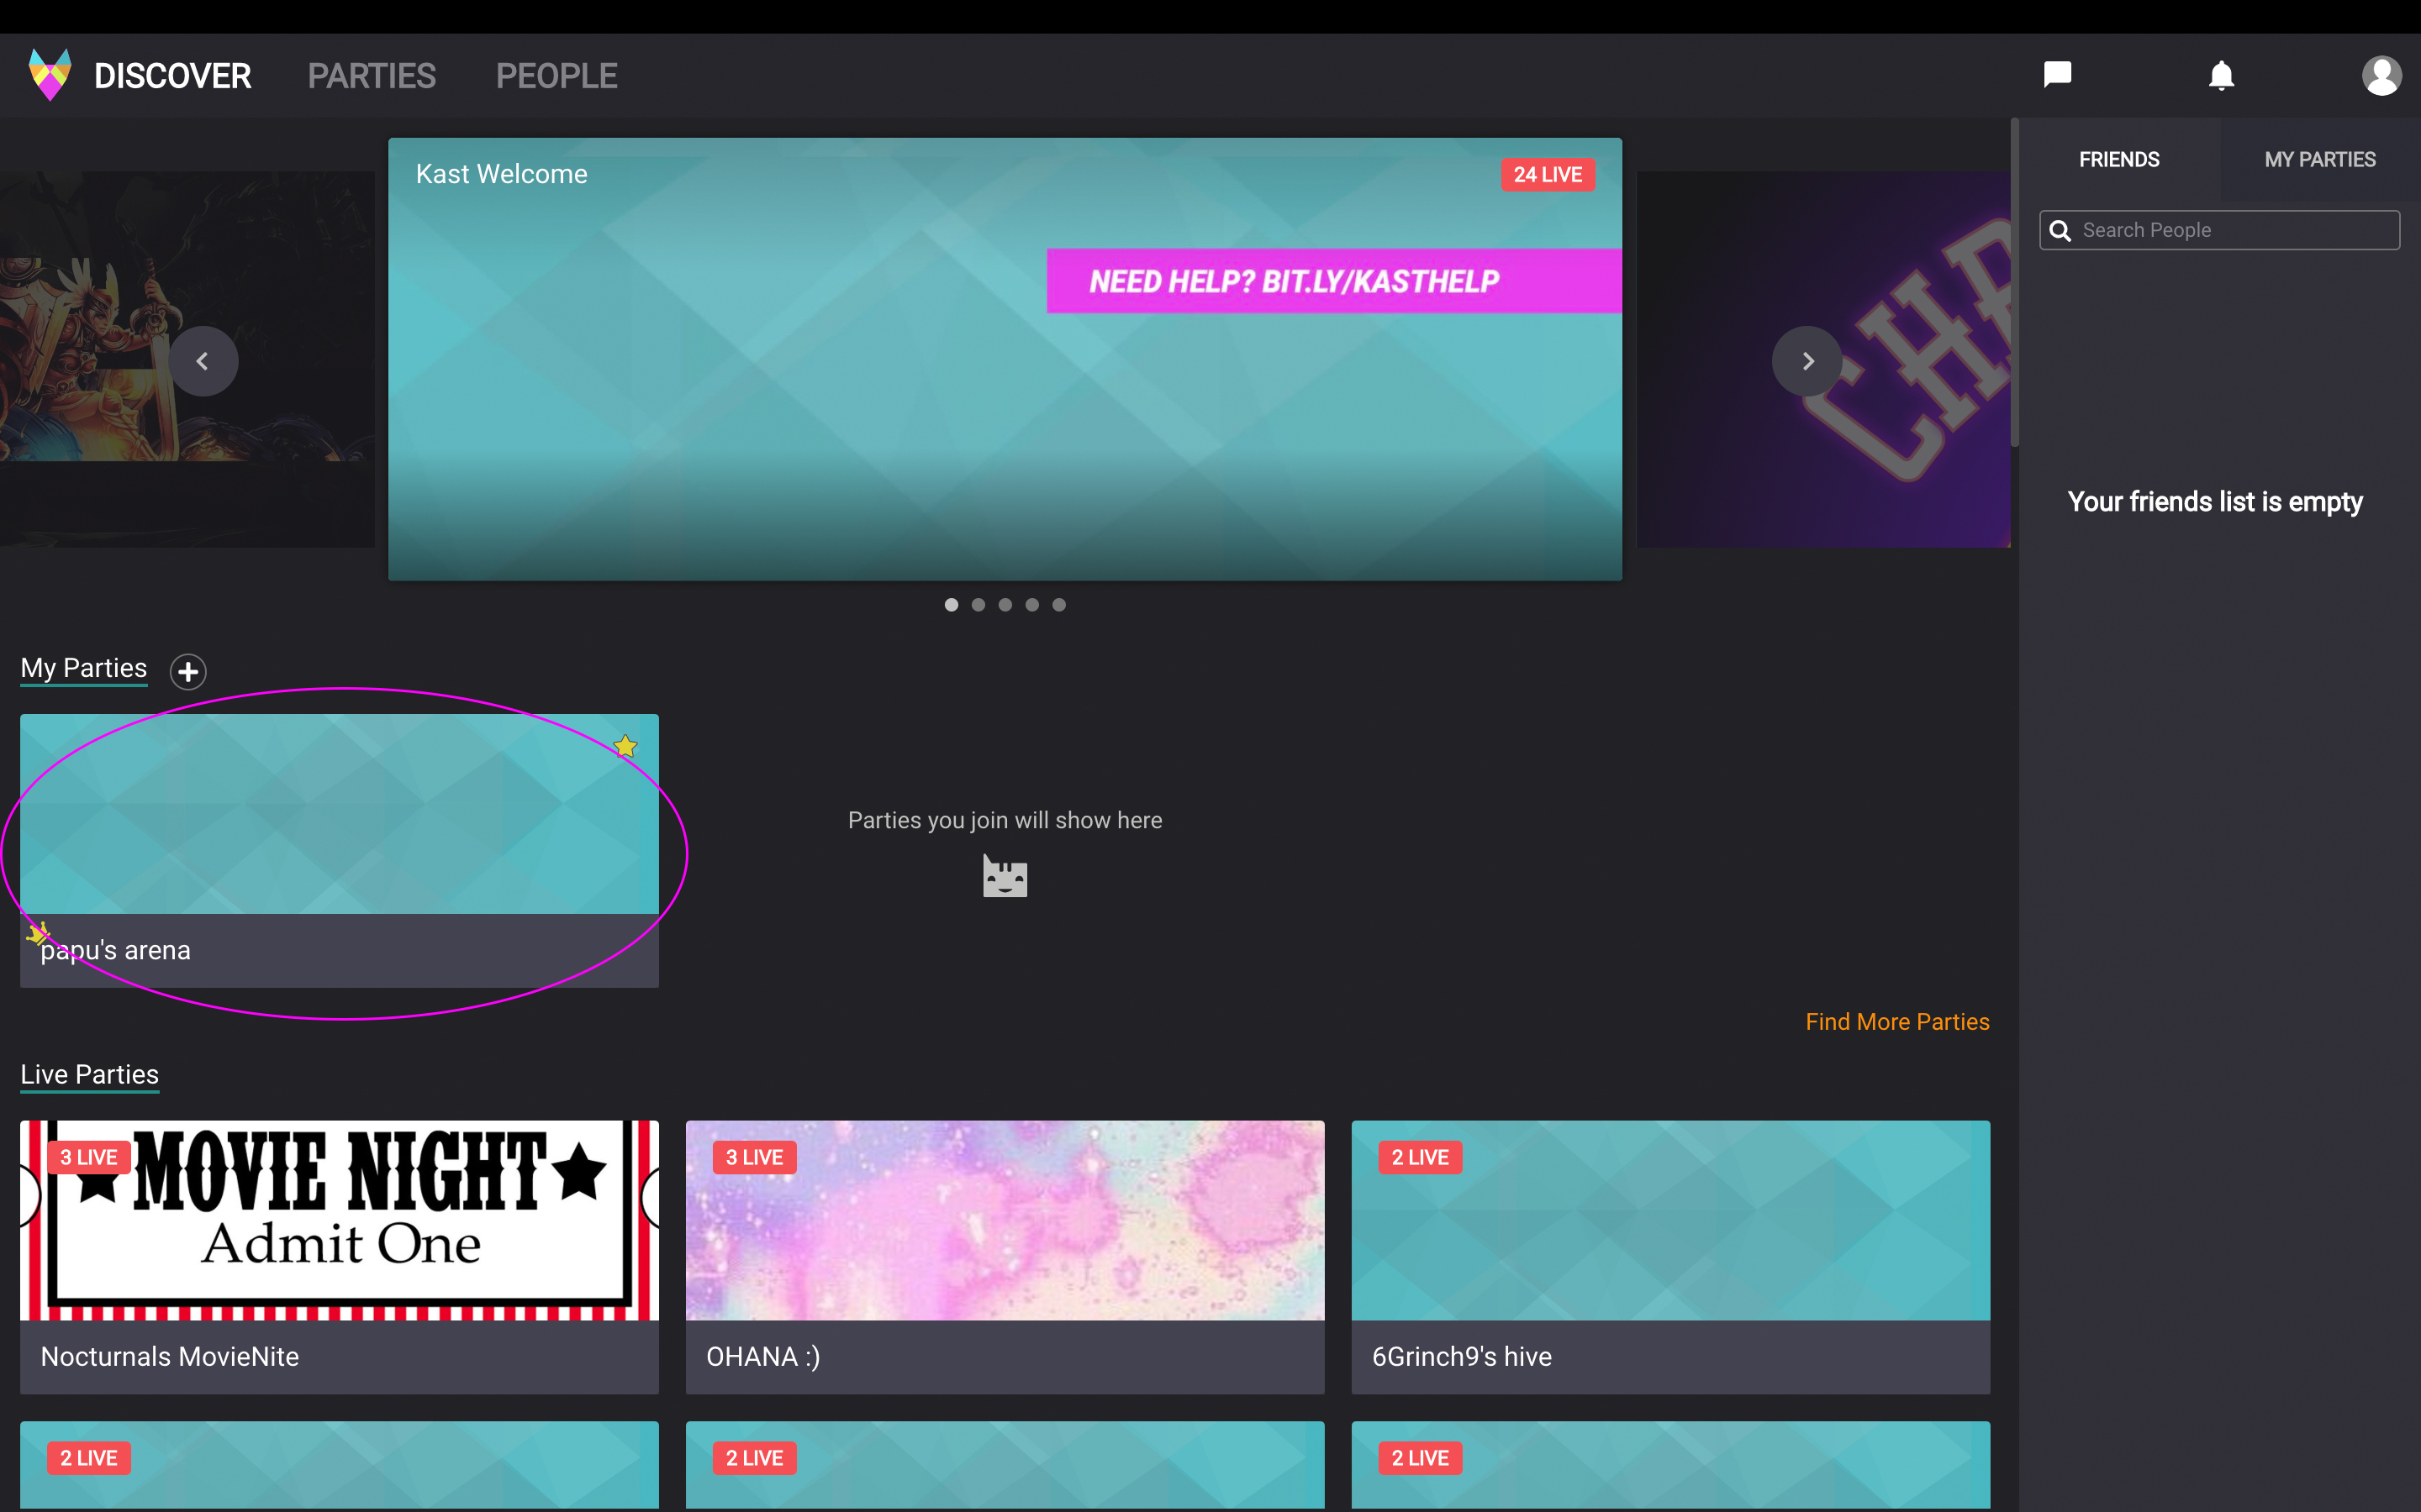Click the plus icon beside My Parties
The width and height of the screenshot is (2421, 1512).
pos(188,671)
